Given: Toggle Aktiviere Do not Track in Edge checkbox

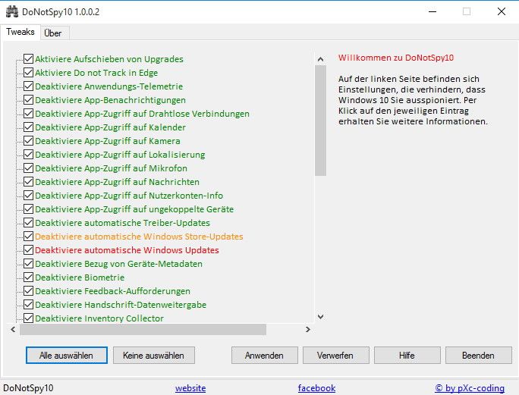Looking at the screenshot, I should click(x=29, y=73).
